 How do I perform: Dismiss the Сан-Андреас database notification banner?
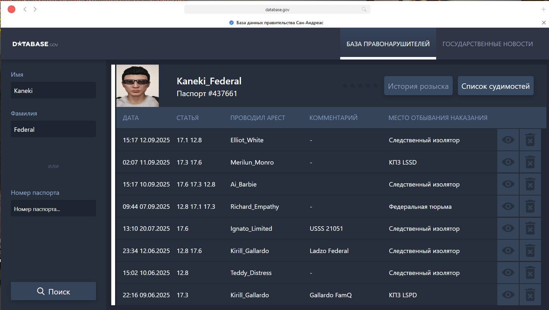click(x=544, y=23)
